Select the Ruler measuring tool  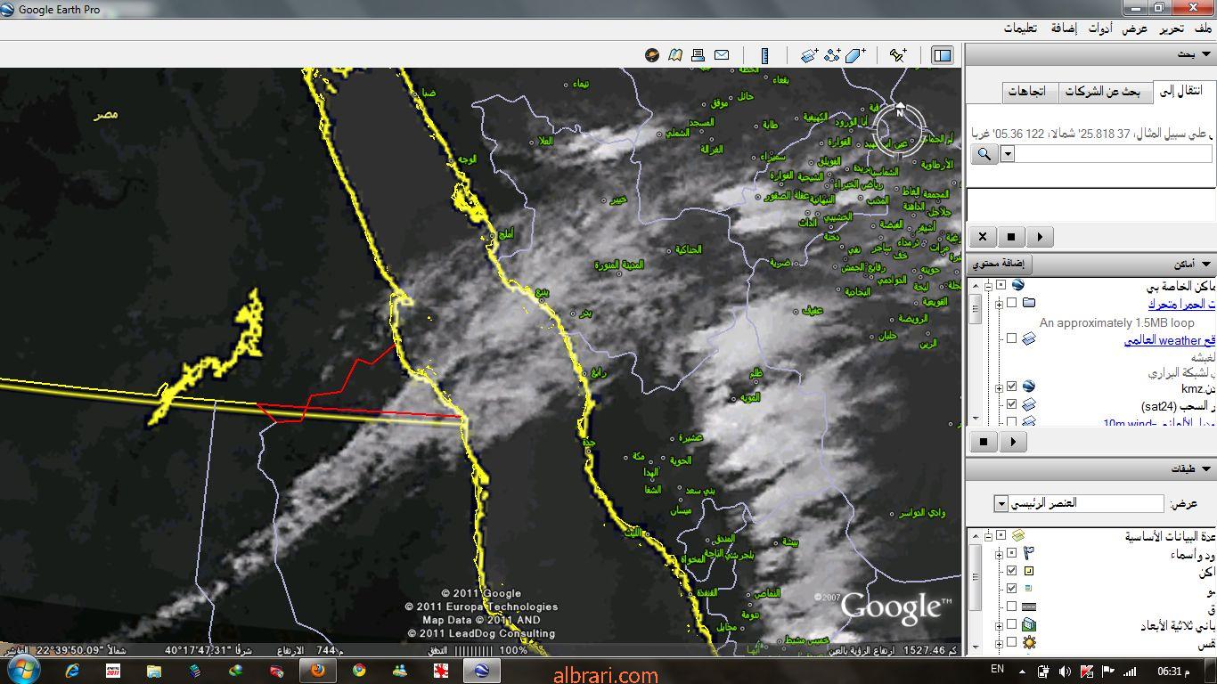pos(764,55)
